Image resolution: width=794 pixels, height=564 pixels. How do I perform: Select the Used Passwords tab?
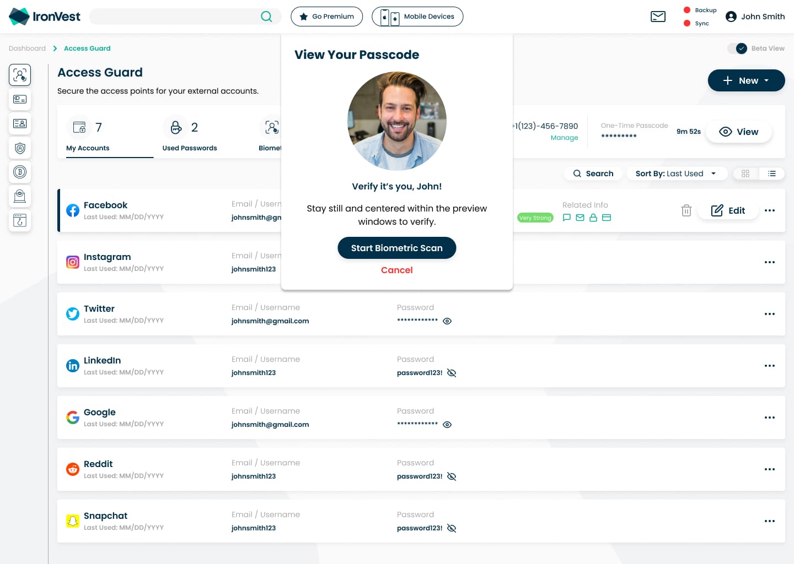(190, 135)
